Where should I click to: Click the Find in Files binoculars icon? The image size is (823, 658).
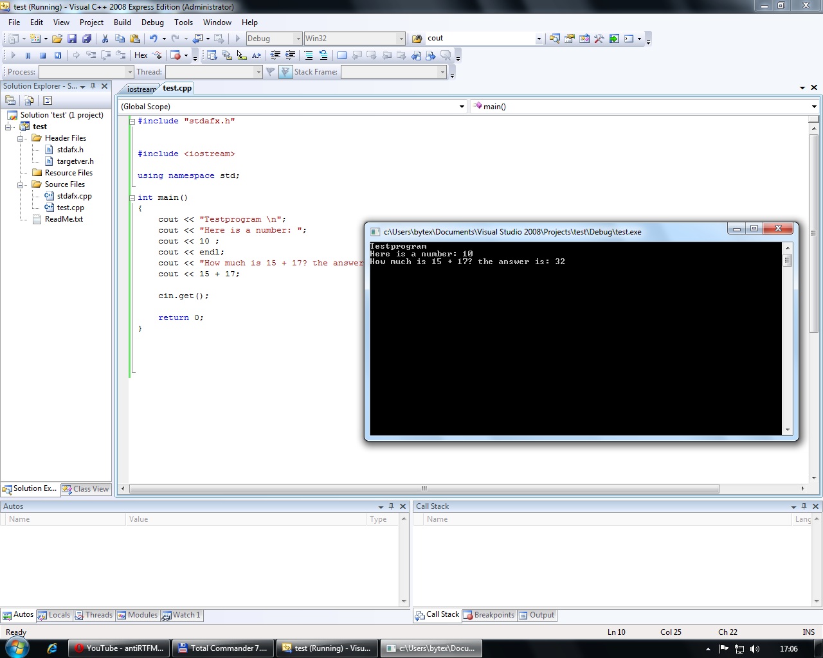pyautogui.click(x=417, y=39)
